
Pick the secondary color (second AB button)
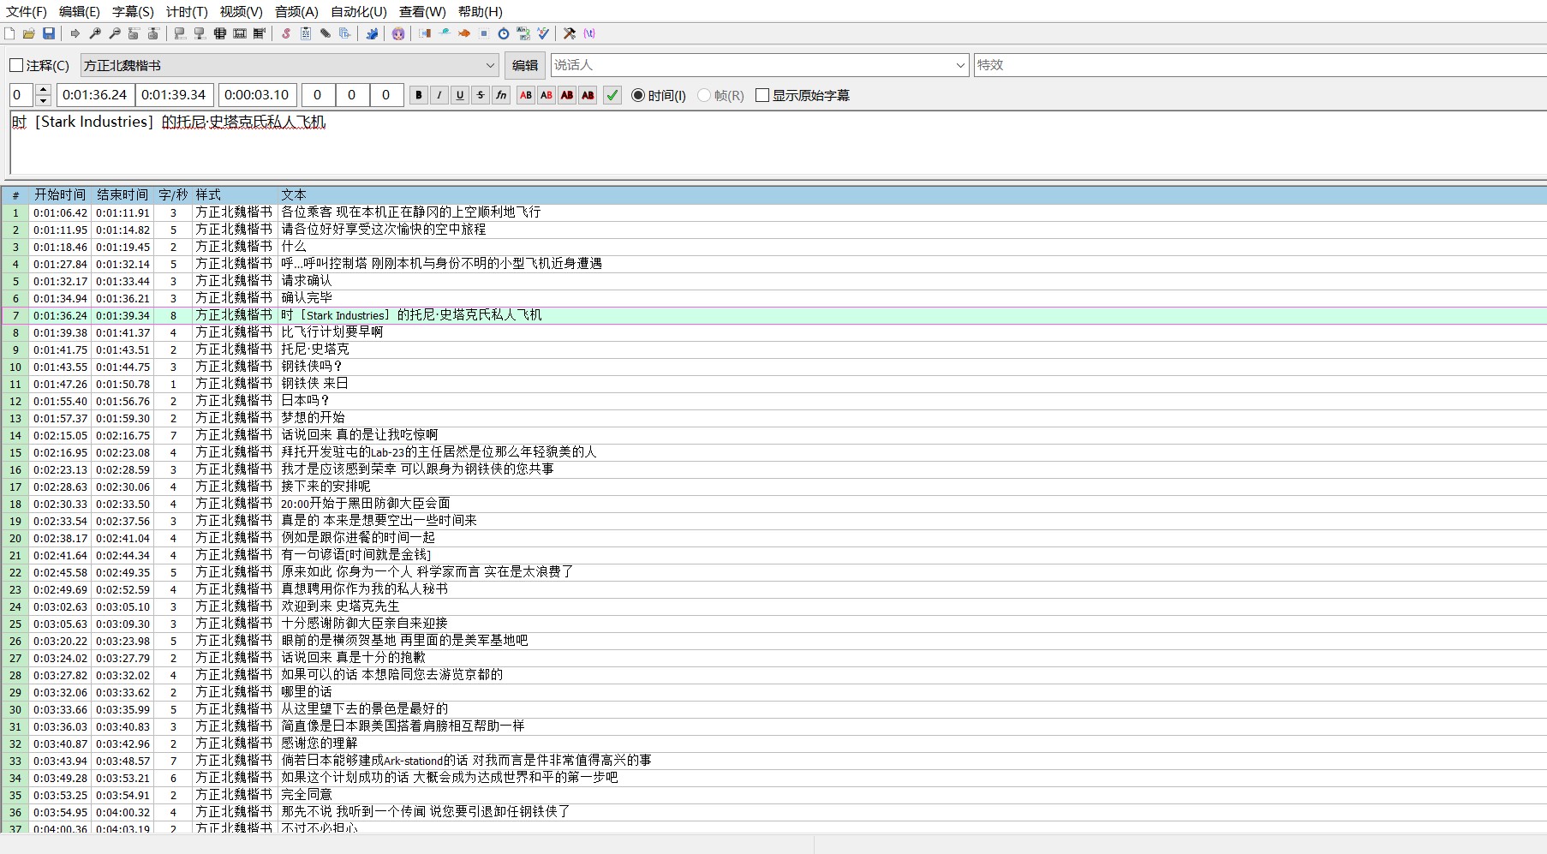click(547, 95)
